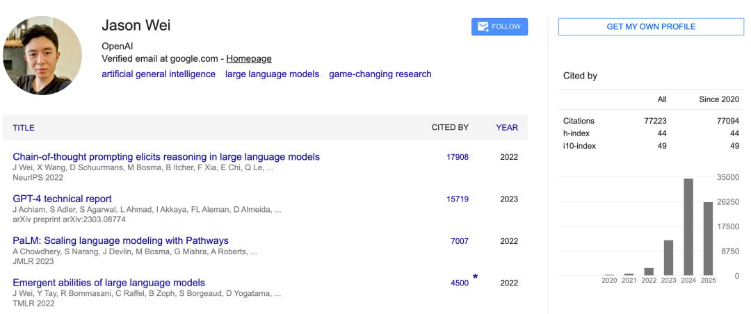The height and width of the screenshot is (314, 751).
Task: Sort publications by Year column header
Action: pos(506,127)
